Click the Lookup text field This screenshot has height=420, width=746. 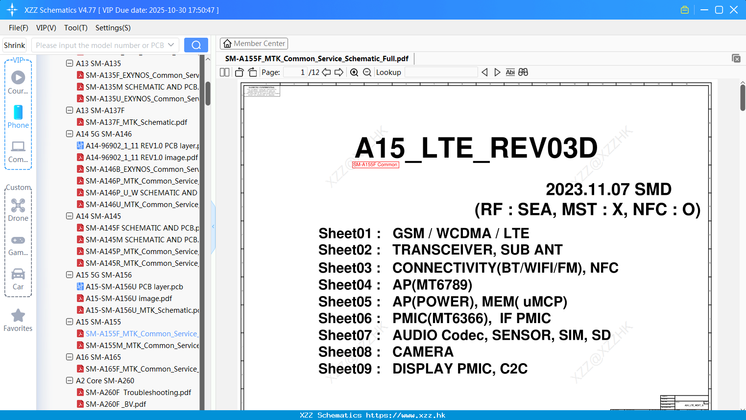[x=441, y=72]
